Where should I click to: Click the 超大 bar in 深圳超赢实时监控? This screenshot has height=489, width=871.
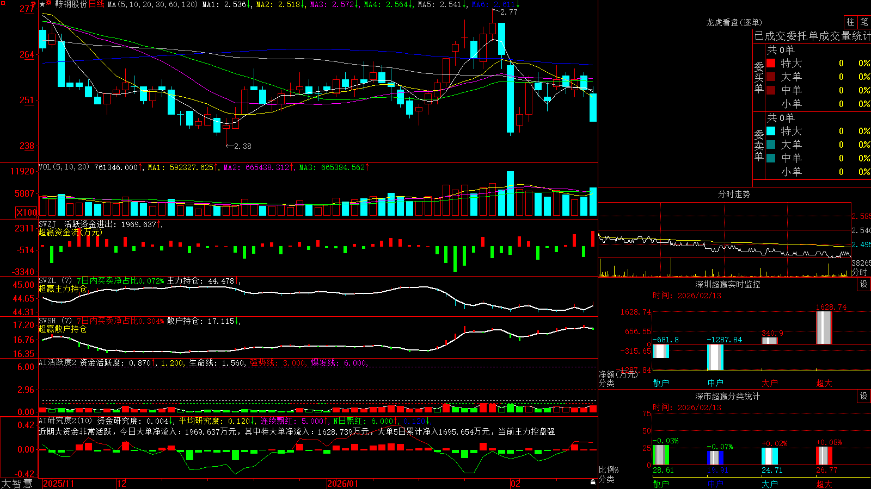click(x=824, y=328)
